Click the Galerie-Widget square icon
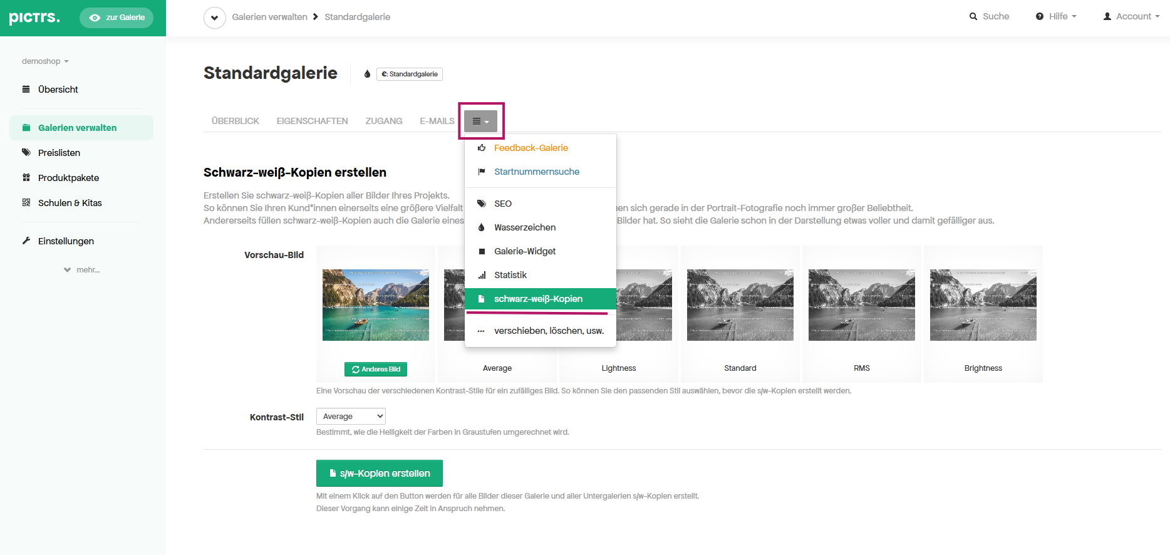 (x=482, y=251)
